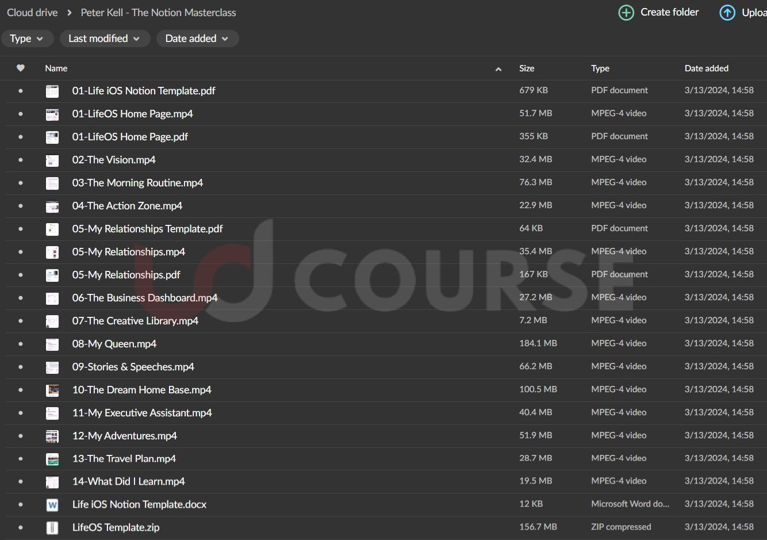Click the thumbnail icon of 10-The Dream Home Base.mp4

tap(52, 390)
